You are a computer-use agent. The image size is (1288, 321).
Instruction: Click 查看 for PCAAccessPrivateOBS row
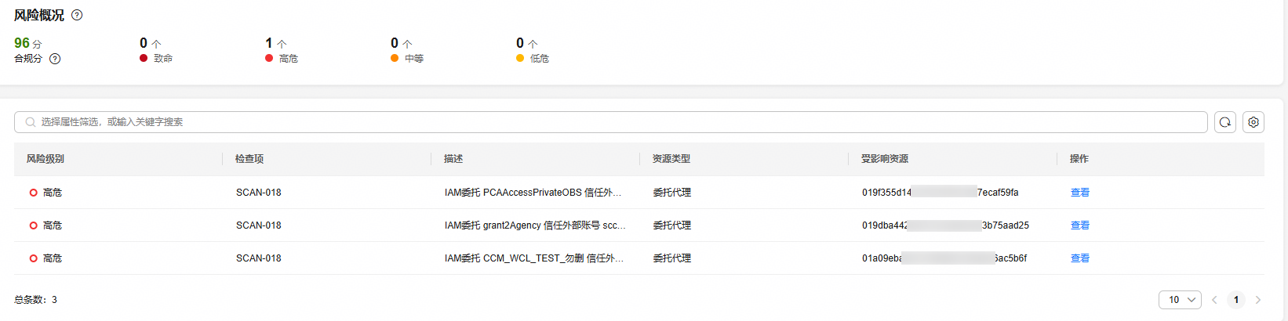pyautogui.click(x=1080, y=193)
